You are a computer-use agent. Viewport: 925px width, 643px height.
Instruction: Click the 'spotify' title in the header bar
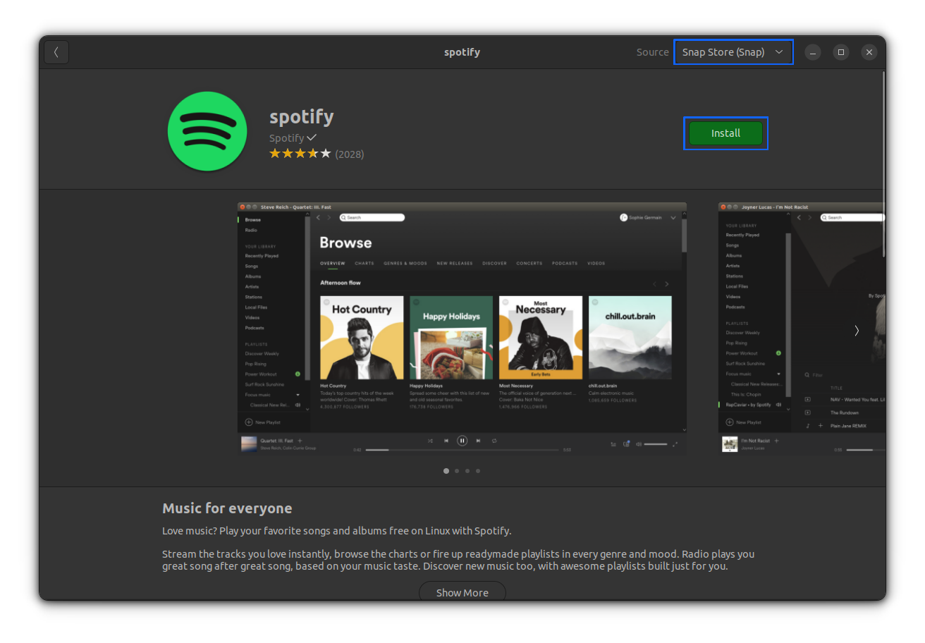(x=462, y=52)
